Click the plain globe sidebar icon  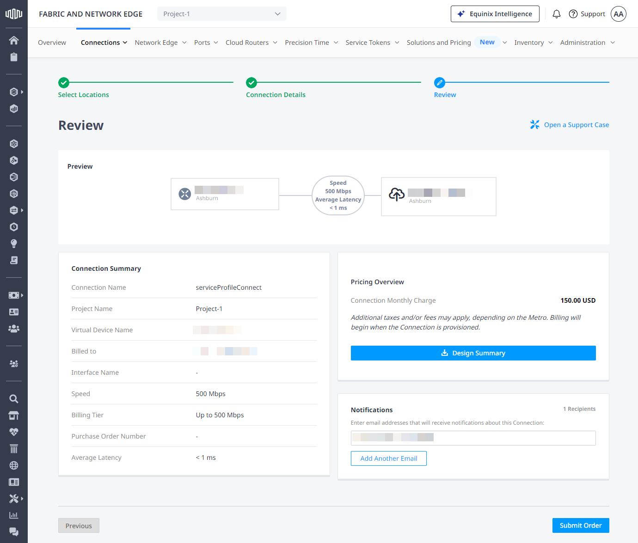click(x=14, y=465)
